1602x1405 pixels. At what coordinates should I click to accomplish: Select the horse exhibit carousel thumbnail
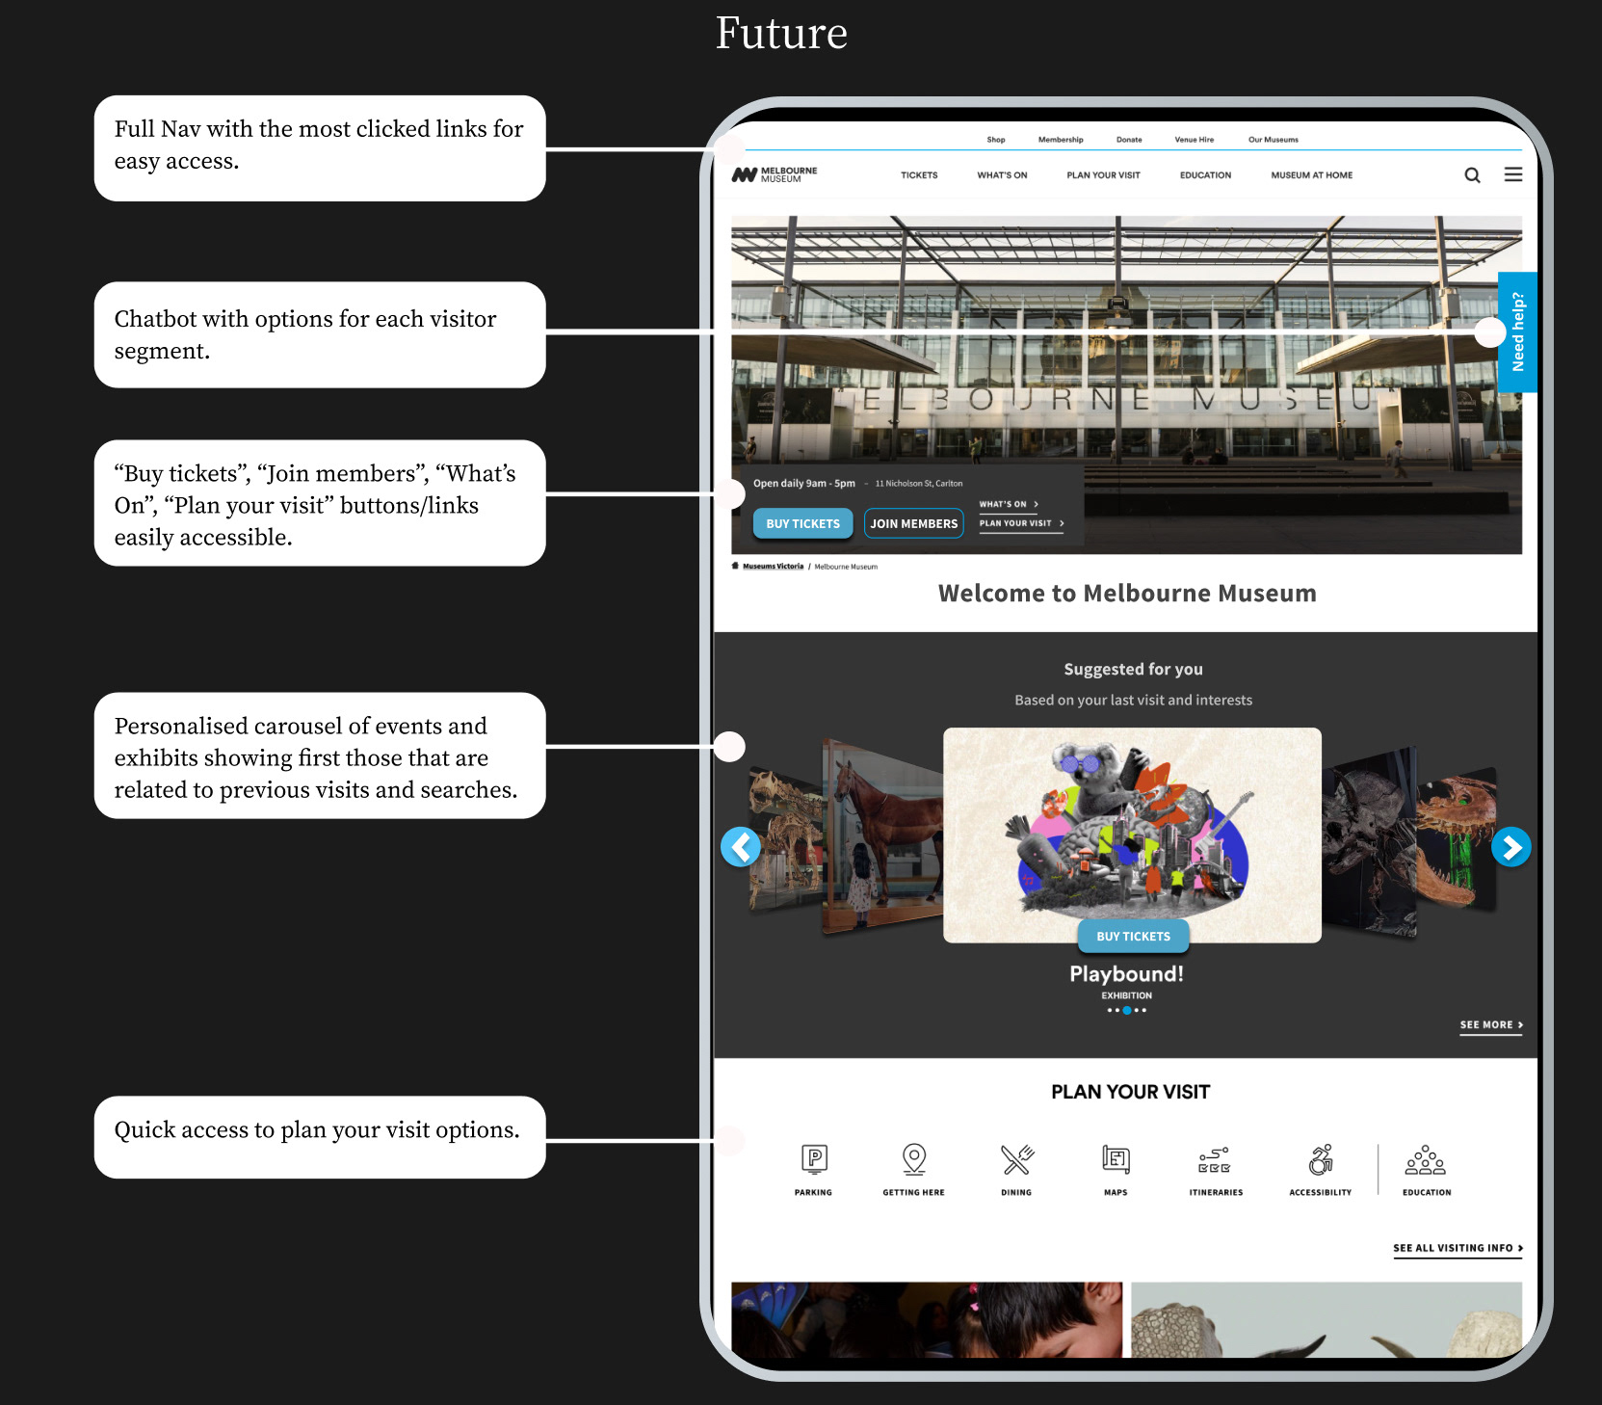tap(881, 836)
